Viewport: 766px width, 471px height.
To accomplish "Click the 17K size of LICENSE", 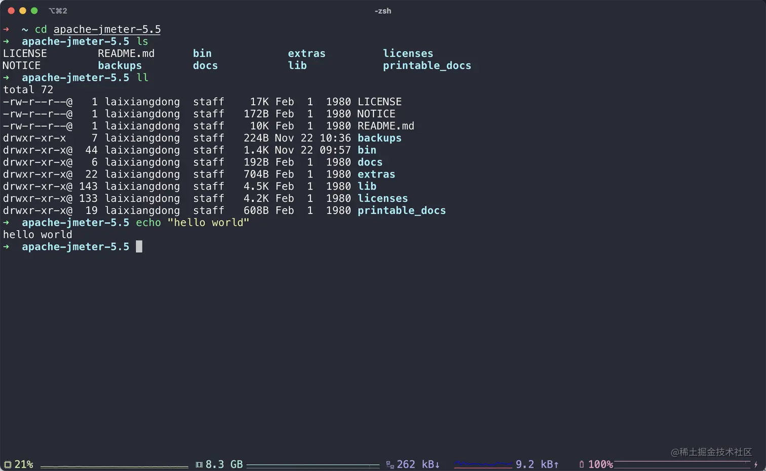I will click(259, 102).
